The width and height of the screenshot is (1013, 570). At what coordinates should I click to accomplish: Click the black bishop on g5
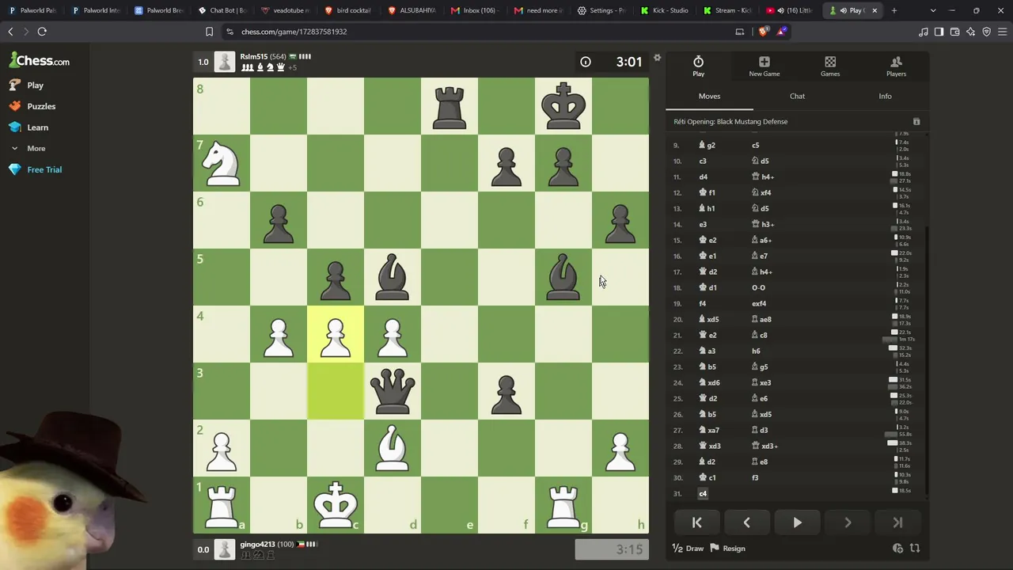tap(563, 277)
